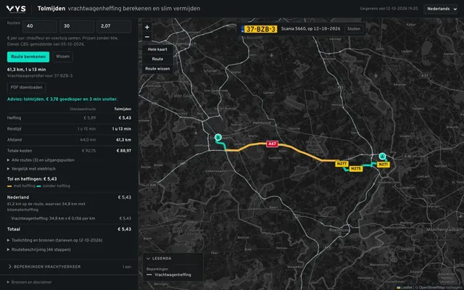Click Afstand value 64,0 km
Screen dimensions: 464x290
click(x=88, y=140)
